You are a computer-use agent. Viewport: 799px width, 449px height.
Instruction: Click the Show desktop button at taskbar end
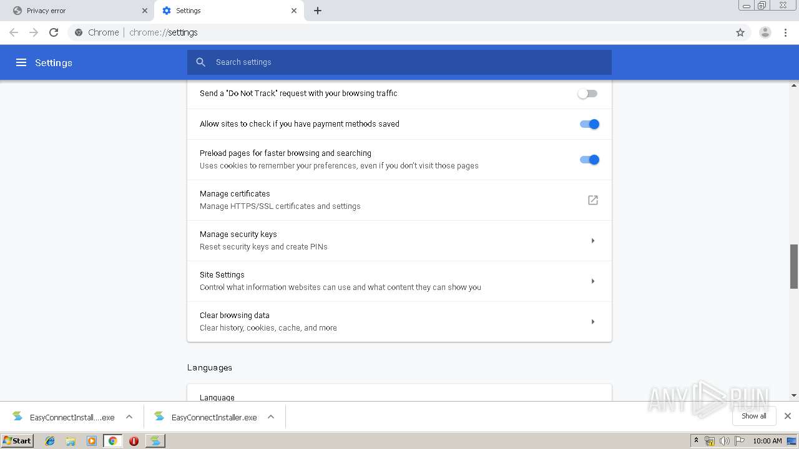[792, 441]
